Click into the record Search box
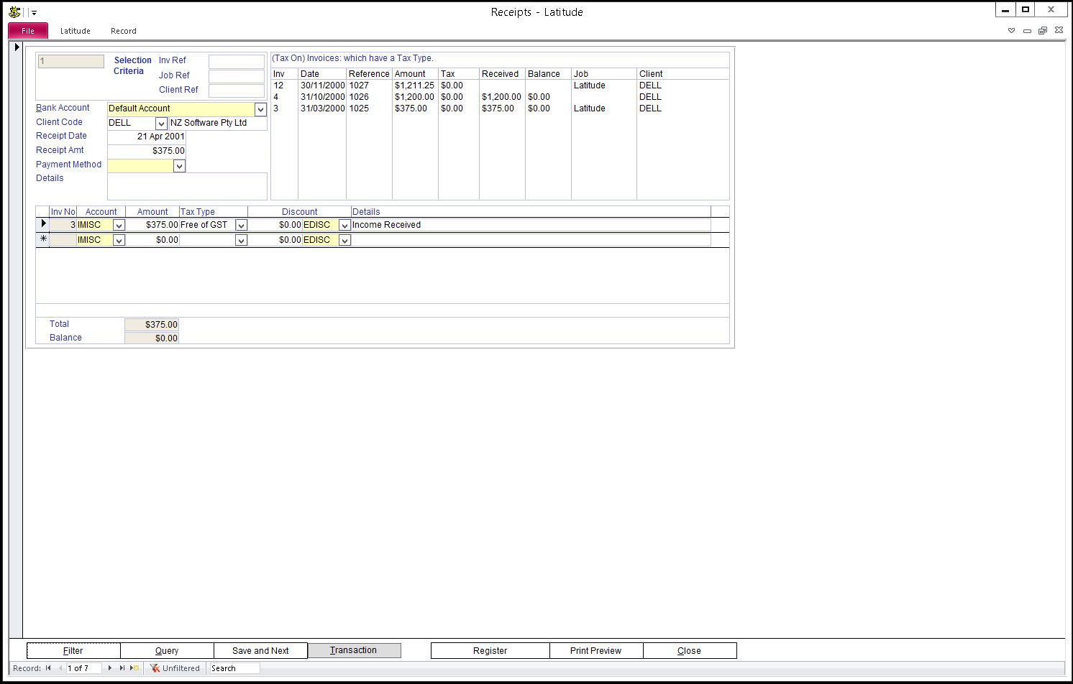 [x=234, y=668]
